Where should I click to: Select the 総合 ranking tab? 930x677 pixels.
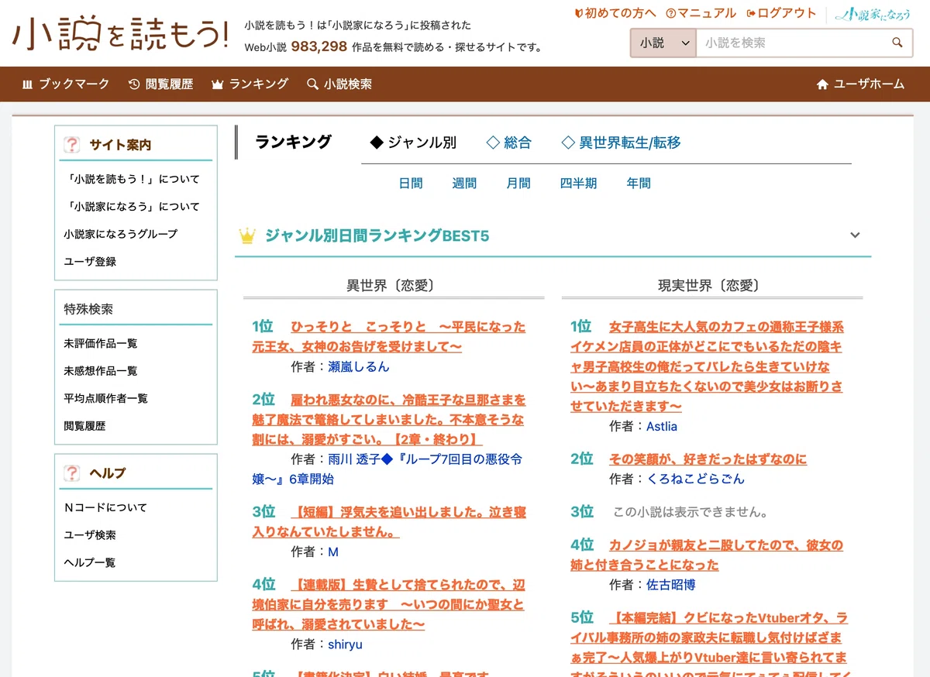tap(509, 143)
